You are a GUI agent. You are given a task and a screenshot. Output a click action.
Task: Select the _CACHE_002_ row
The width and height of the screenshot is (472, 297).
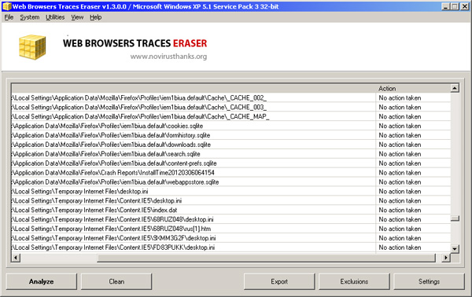pos(230,98)
